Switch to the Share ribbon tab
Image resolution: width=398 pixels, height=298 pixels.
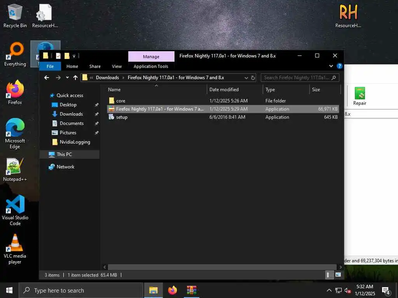[x=95, y=66]
